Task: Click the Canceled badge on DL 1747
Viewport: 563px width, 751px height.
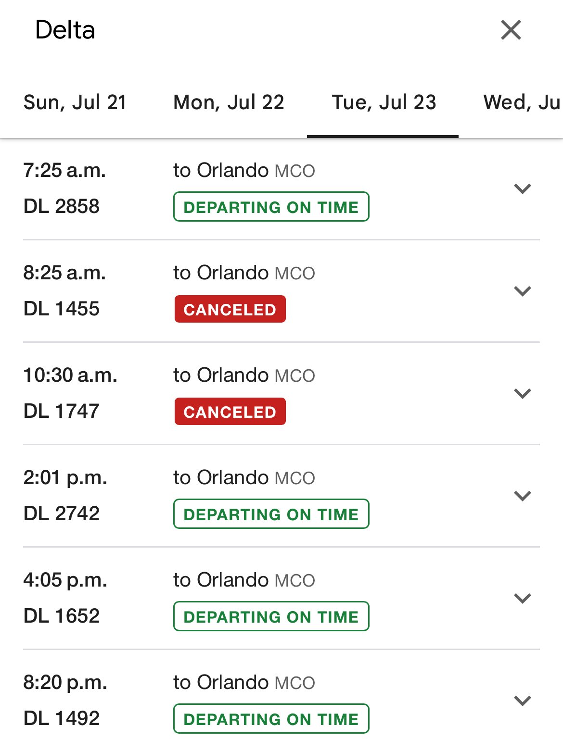Action: 230,412
